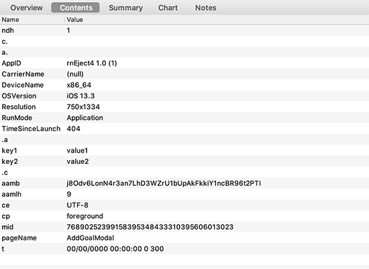Click the 'value2' cell
The image size is (369, 269).
click(78, 161)
